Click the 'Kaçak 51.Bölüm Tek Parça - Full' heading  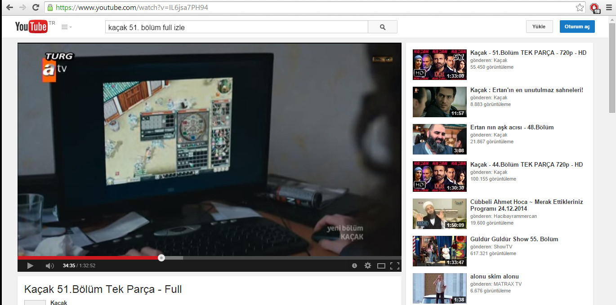click(x=103, y=289)
